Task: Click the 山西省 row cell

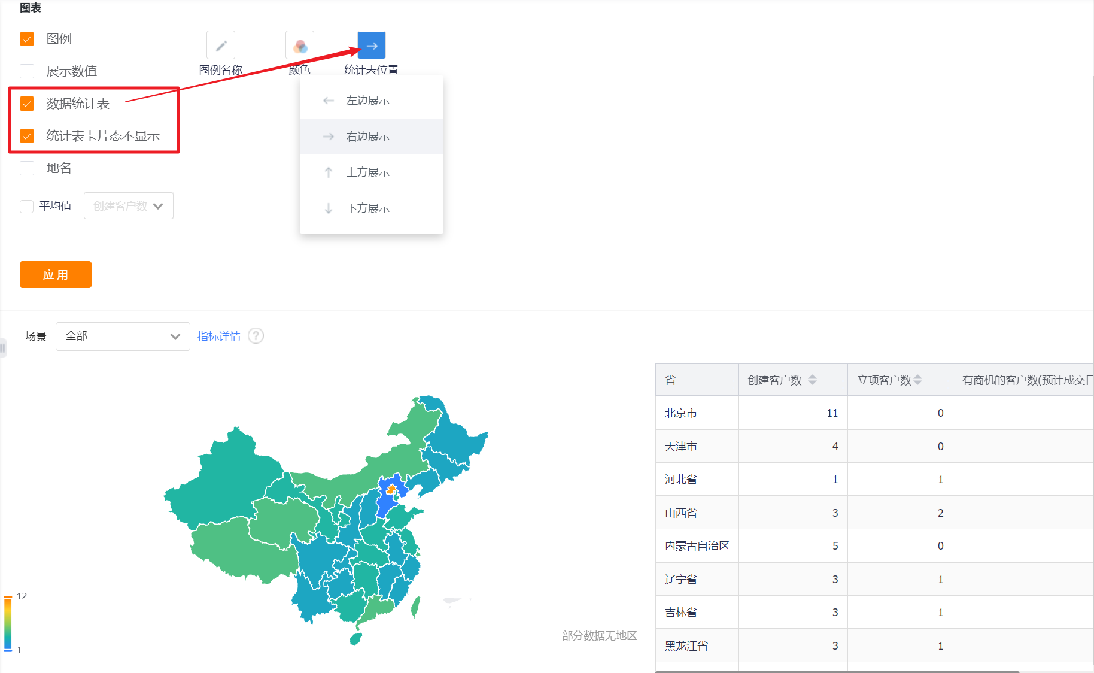Action: pos(697,513)
